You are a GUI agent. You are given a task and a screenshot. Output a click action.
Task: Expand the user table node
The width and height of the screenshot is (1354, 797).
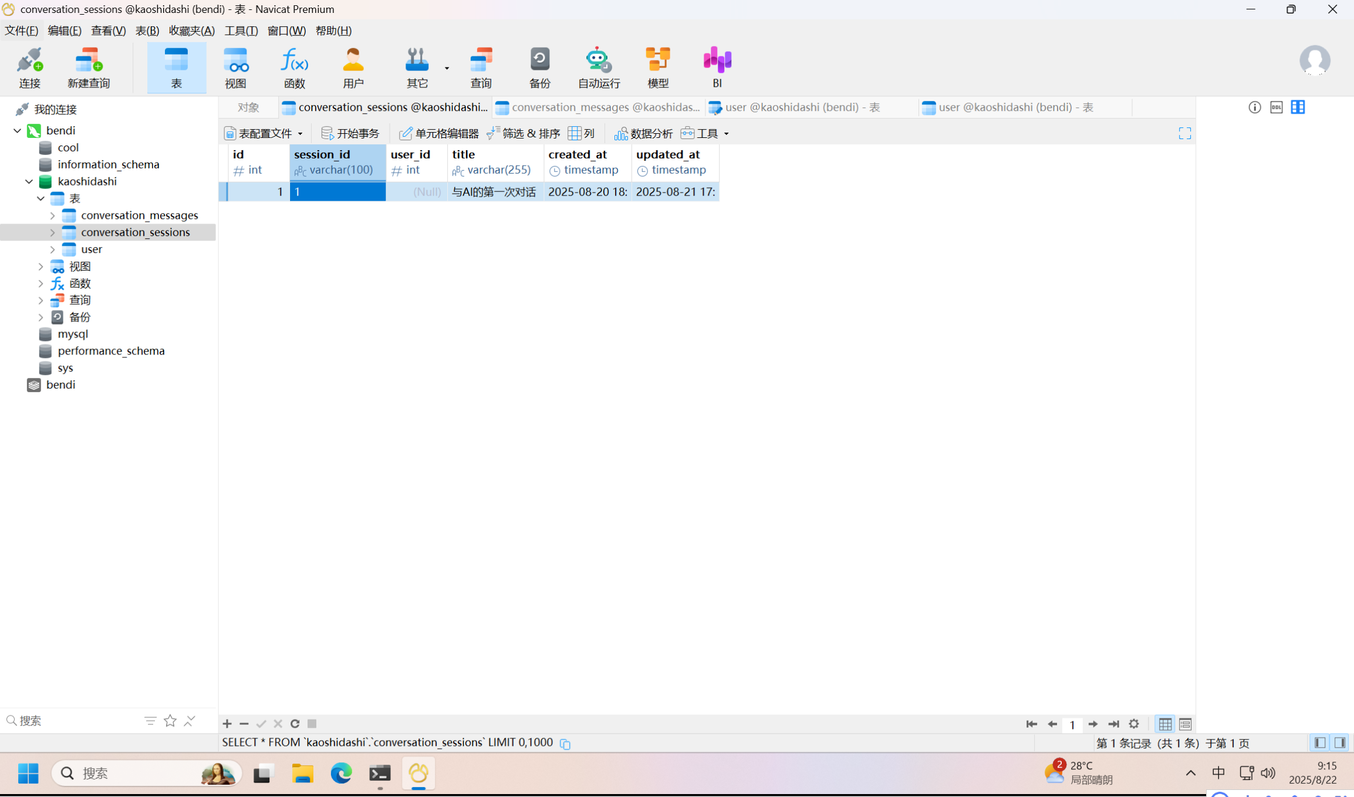52,250
